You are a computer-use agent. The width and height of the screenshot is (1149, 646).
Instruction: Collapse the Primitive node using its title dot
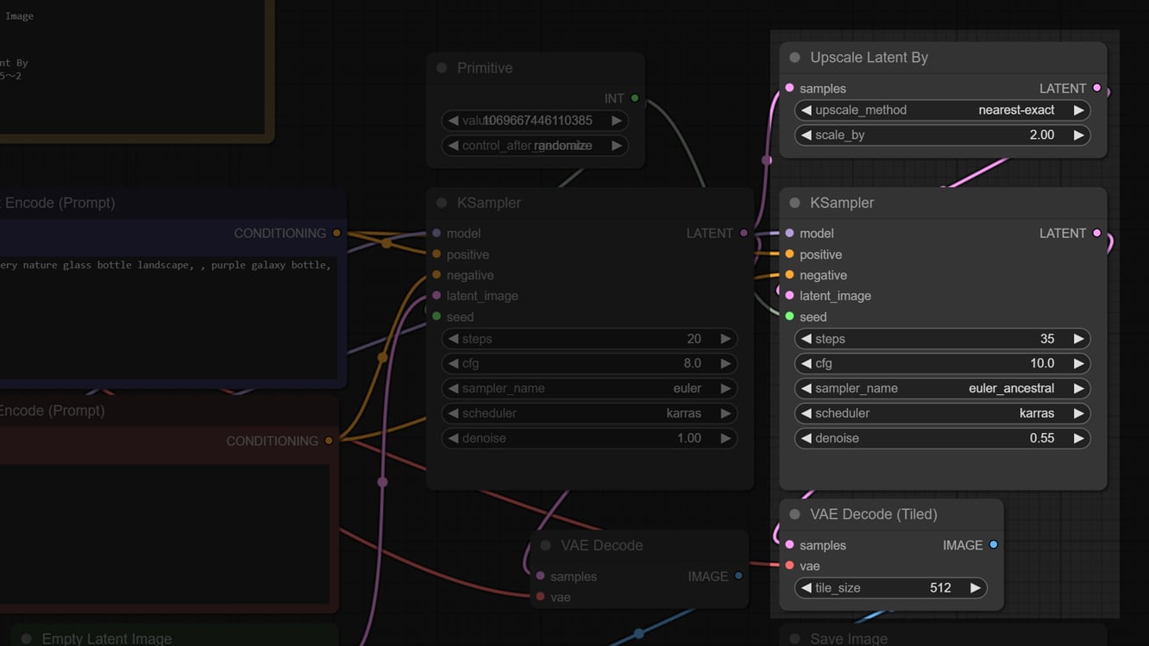click(x=442, y=68)
